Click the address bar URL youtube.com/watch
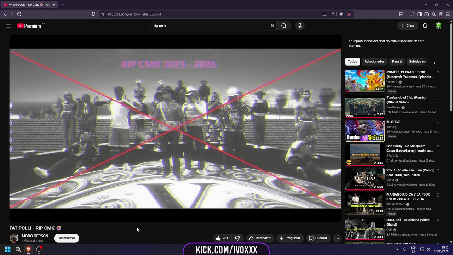The height and width of the screenshot is (255, 453). click(134, 14)
